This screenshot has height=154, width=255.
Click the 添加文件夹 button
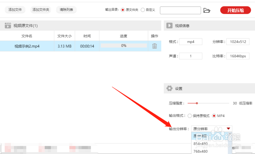pyautogui.click(x=41, y=10)
